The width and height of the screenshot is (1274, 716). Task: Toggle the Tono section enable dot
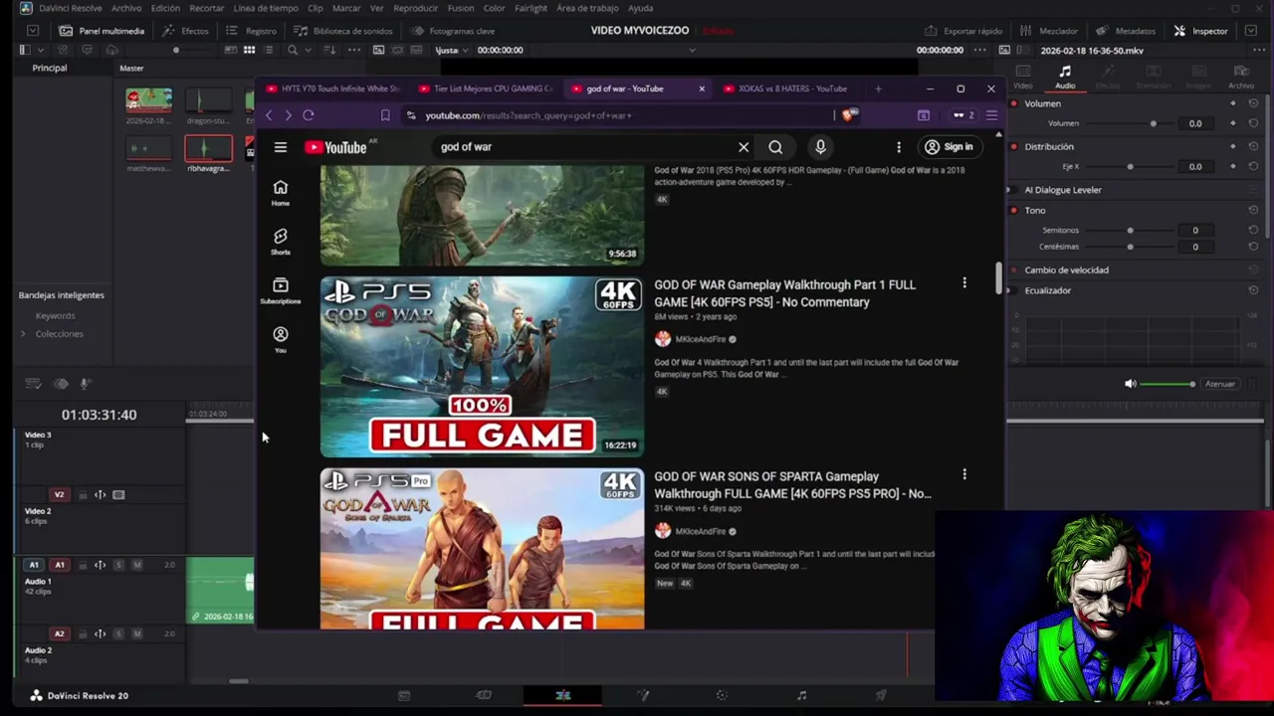click(1014, 210)
